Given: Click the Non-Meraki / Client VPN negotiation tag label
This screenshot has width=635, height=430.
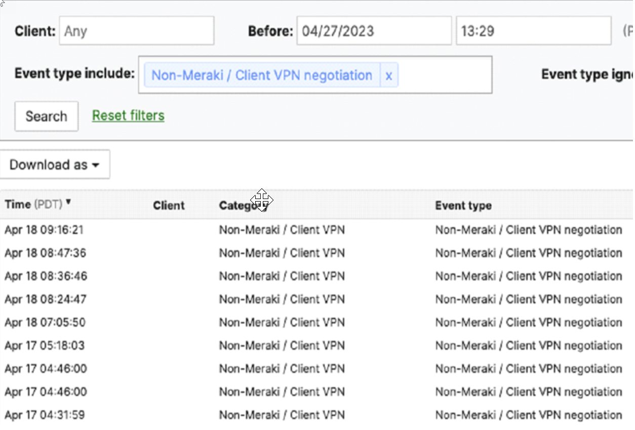Looking at the screenshot, I should pos(262,75).
